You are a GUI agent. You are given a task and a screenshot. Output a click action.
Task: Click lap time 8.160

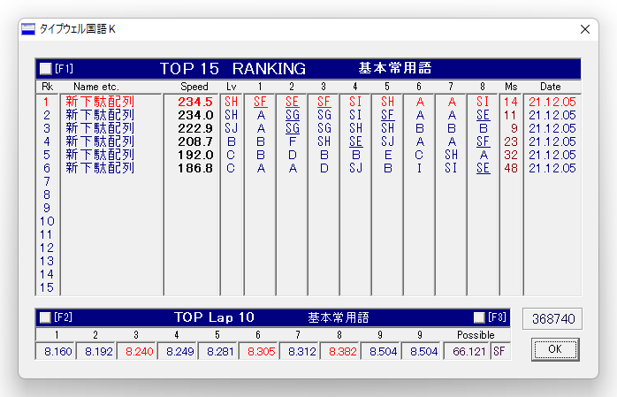[x=57, y=351]
